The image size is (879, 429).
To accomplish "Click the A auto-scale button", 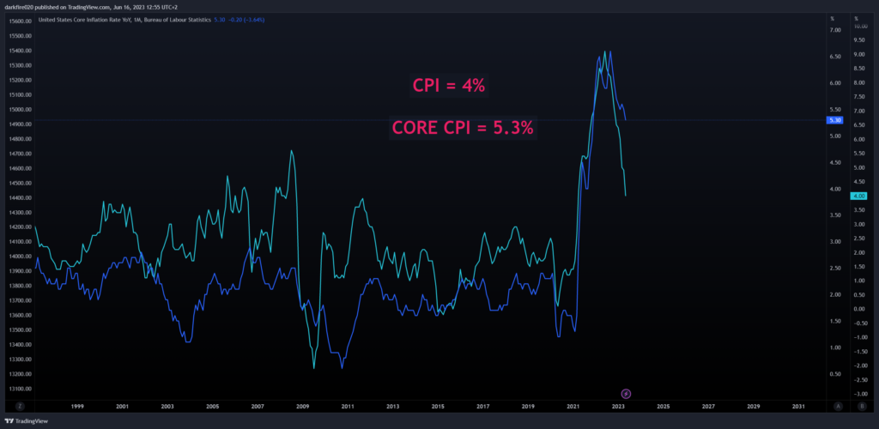I will (838, 406).
